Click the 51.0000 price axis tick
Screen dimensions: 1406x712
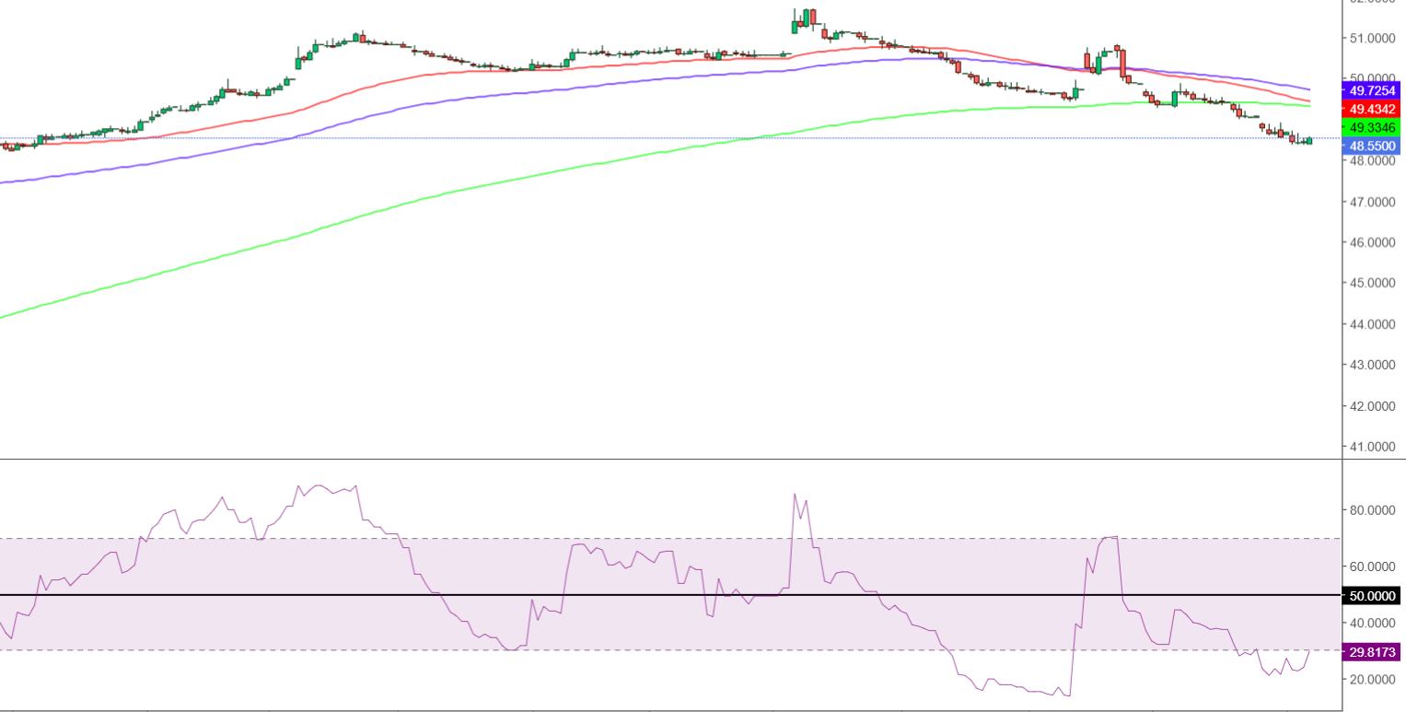click(x=1373, y=38)
